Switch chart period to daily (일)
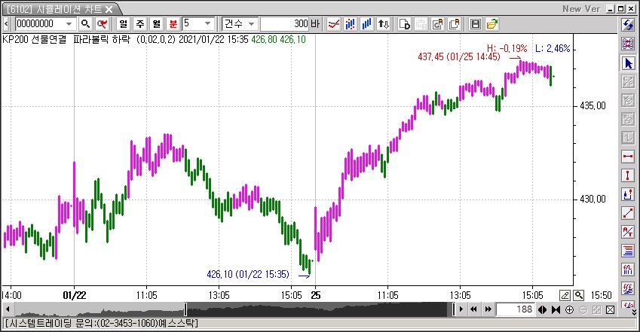640x332 pixels. [x=123, y=24]
